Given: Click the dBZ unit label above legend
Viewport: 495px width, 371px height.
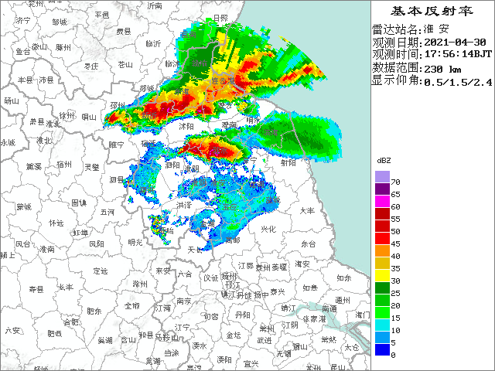Looking at the screenshot, I should pyautogui.click(x=384, y=159).
